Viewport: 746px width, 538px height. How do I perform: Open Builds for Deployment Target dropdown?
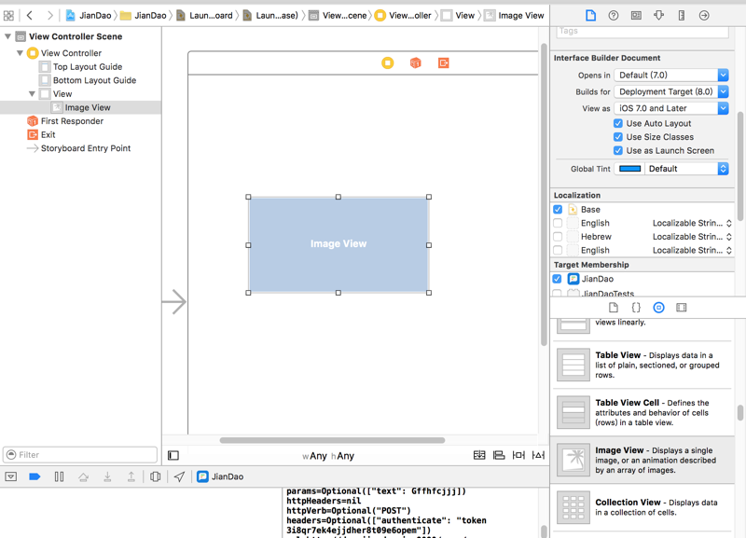[x=671, y=91]
